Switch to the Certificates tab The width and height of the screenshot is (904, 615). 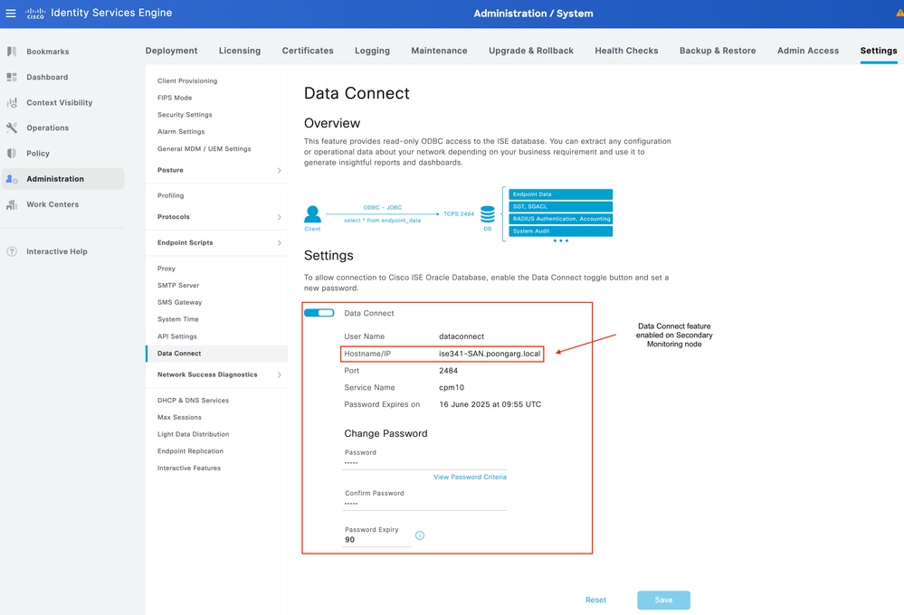pos(308,51)
